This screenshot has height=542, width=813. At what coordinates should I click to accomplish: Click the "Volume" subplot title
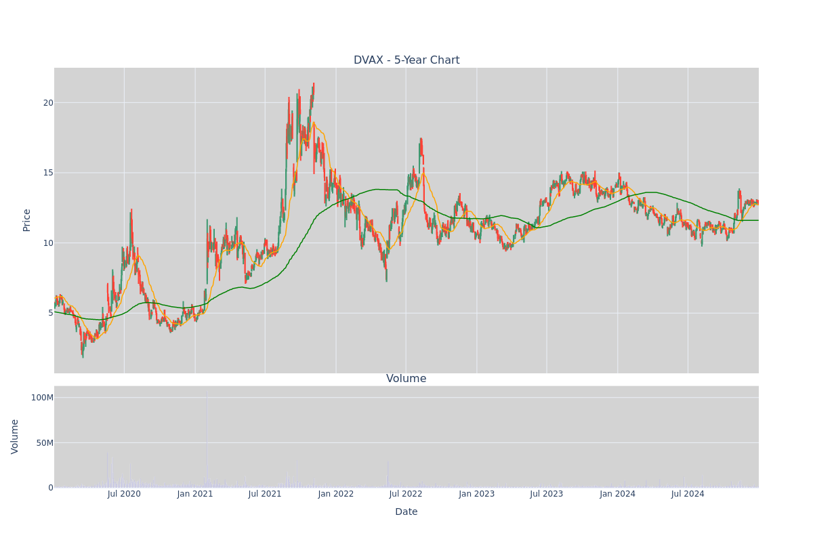(406, 379)
